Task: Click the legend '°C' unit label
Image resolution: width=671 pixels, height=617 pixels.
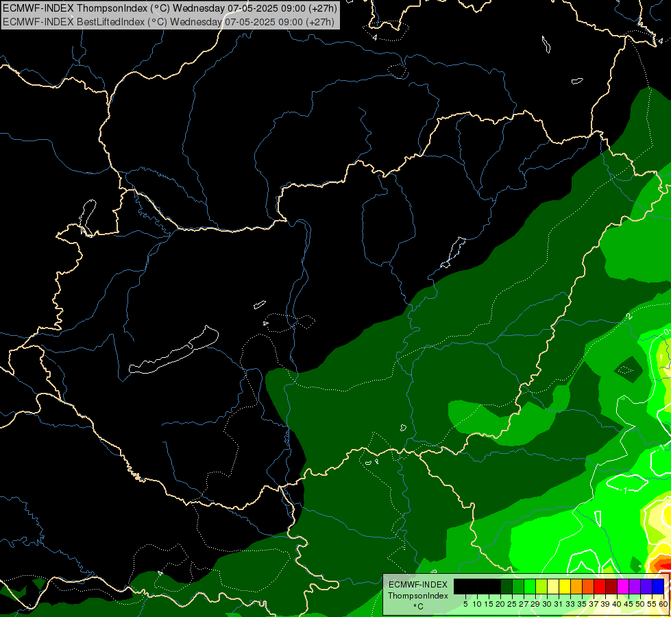Action: (419, 606)
